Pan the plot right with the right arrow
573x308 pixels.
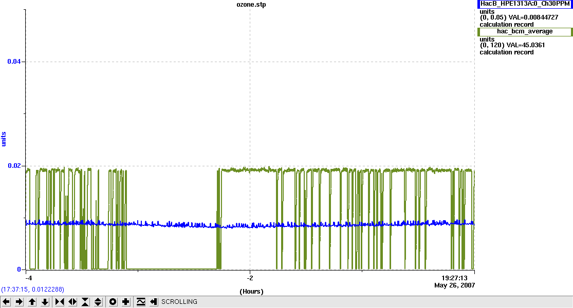pyautogui.click(x=20, y=302)
